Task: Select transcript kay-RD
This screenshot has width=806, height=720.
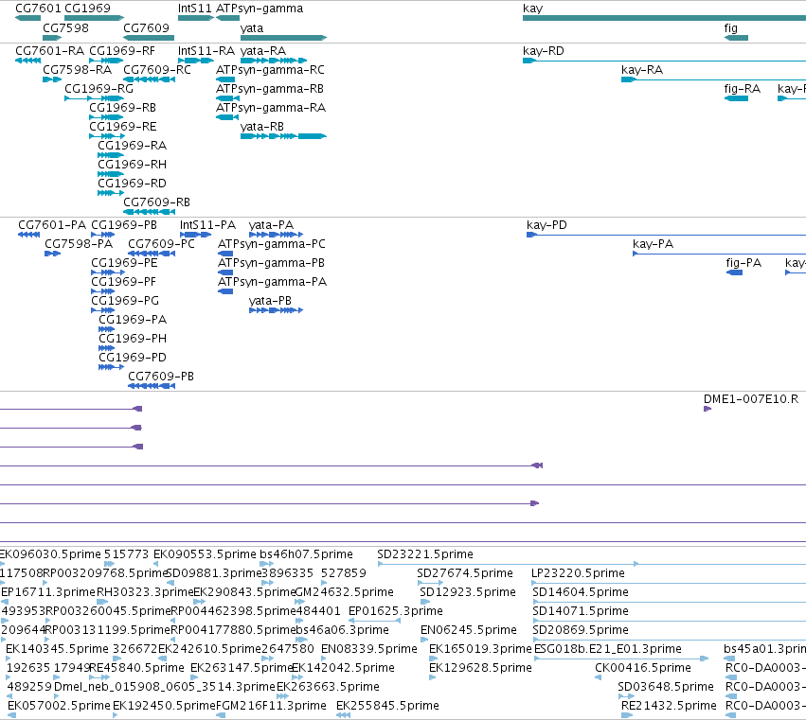Action: [544, 51]
